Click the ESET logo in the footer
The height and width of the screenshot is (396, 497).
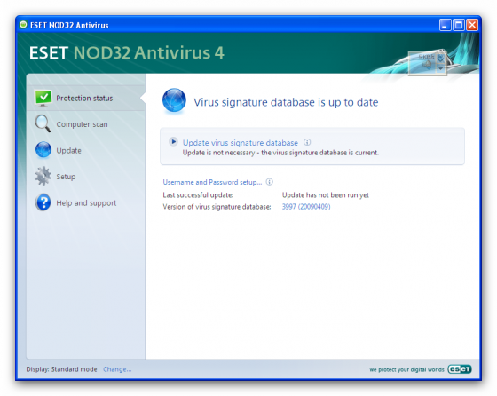click(x=460, y=369)
